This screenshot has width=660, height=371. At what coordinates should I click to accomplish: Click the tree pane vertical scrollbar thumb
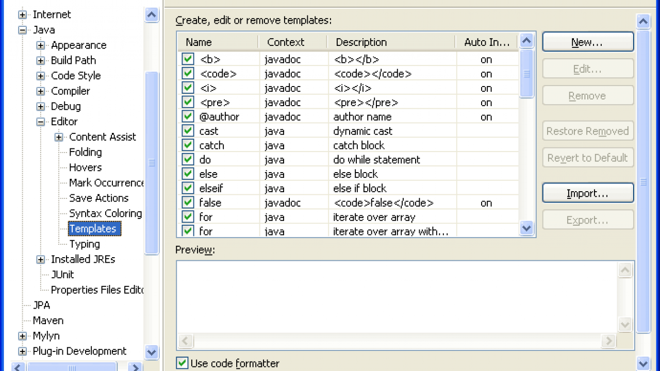click(152, 163)
